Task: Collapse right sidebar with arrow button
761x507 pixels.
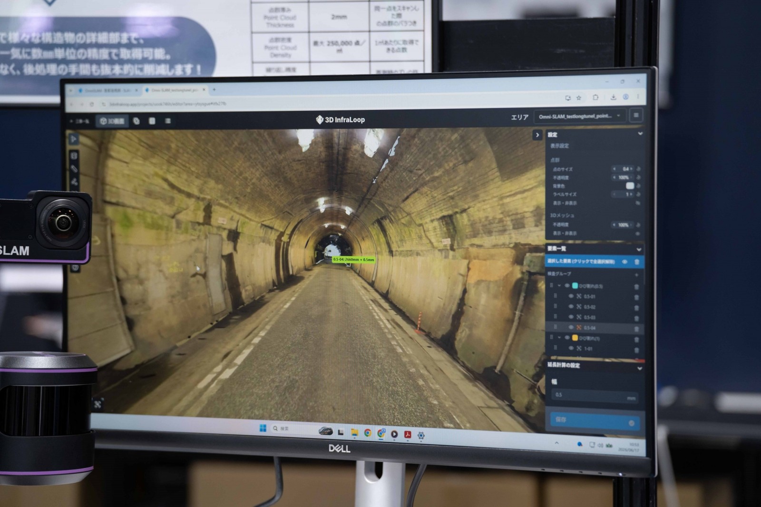Action: pos(537,135)
